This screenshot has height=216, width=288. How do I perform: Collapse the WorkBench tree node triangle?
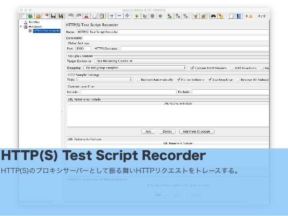[x=21, y=27]
